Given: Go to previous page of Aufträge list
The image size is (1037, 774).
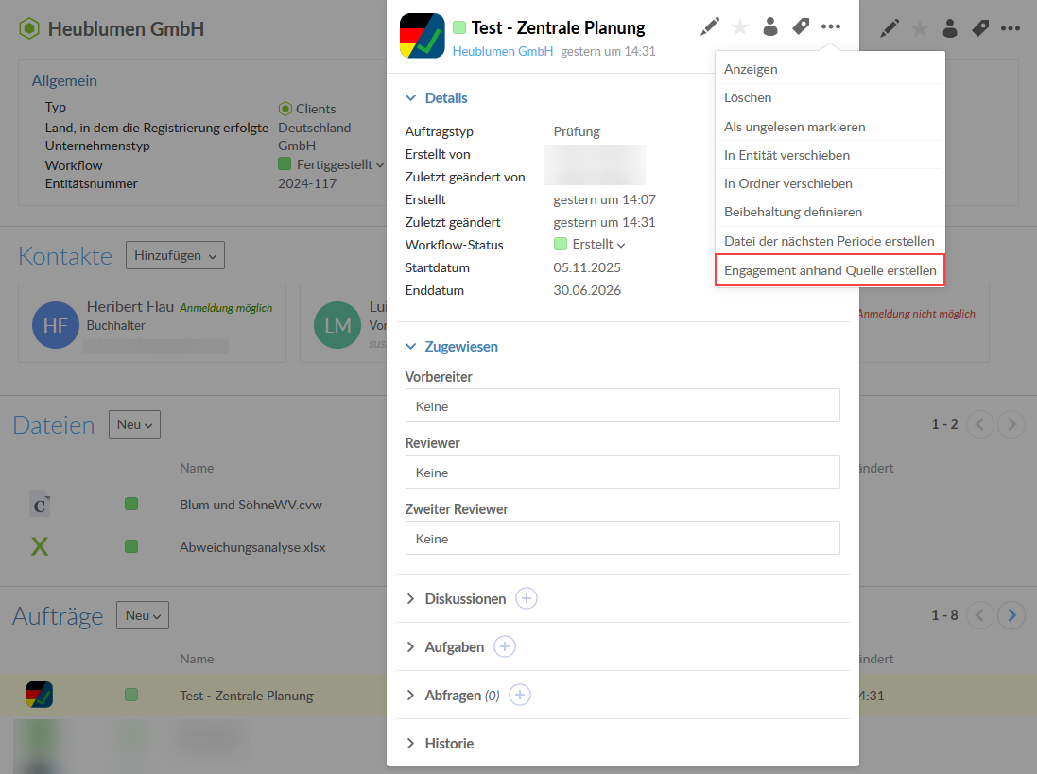Looking at the screenshot, I should pos(979,615).
